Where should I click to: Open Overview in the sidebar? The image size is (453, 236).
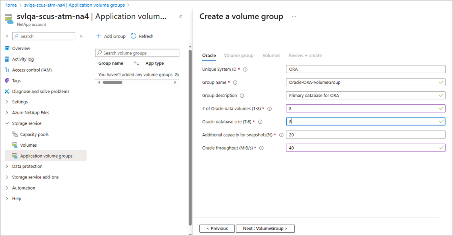(x=21, y=48)
